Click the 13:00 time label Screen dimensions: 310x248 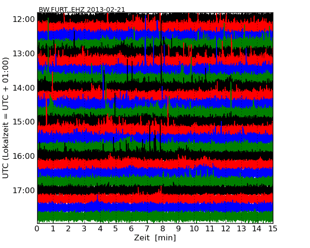pos(24,53)
